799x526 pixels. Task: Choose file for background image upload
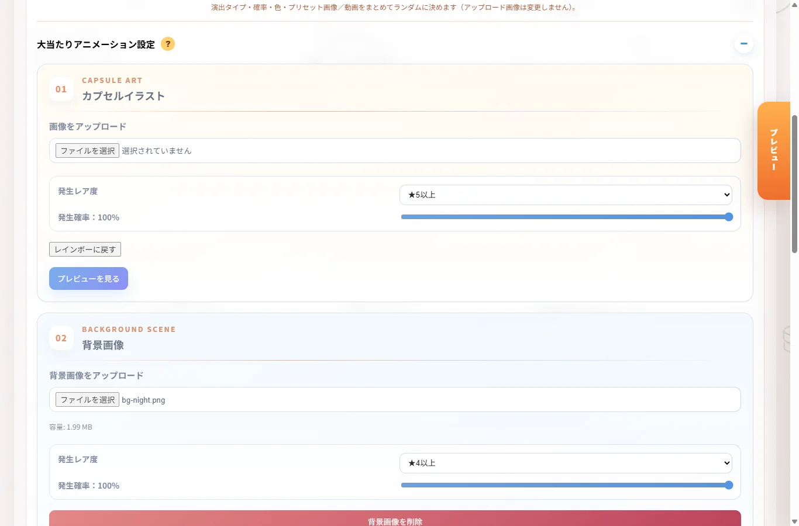point(88,400)
